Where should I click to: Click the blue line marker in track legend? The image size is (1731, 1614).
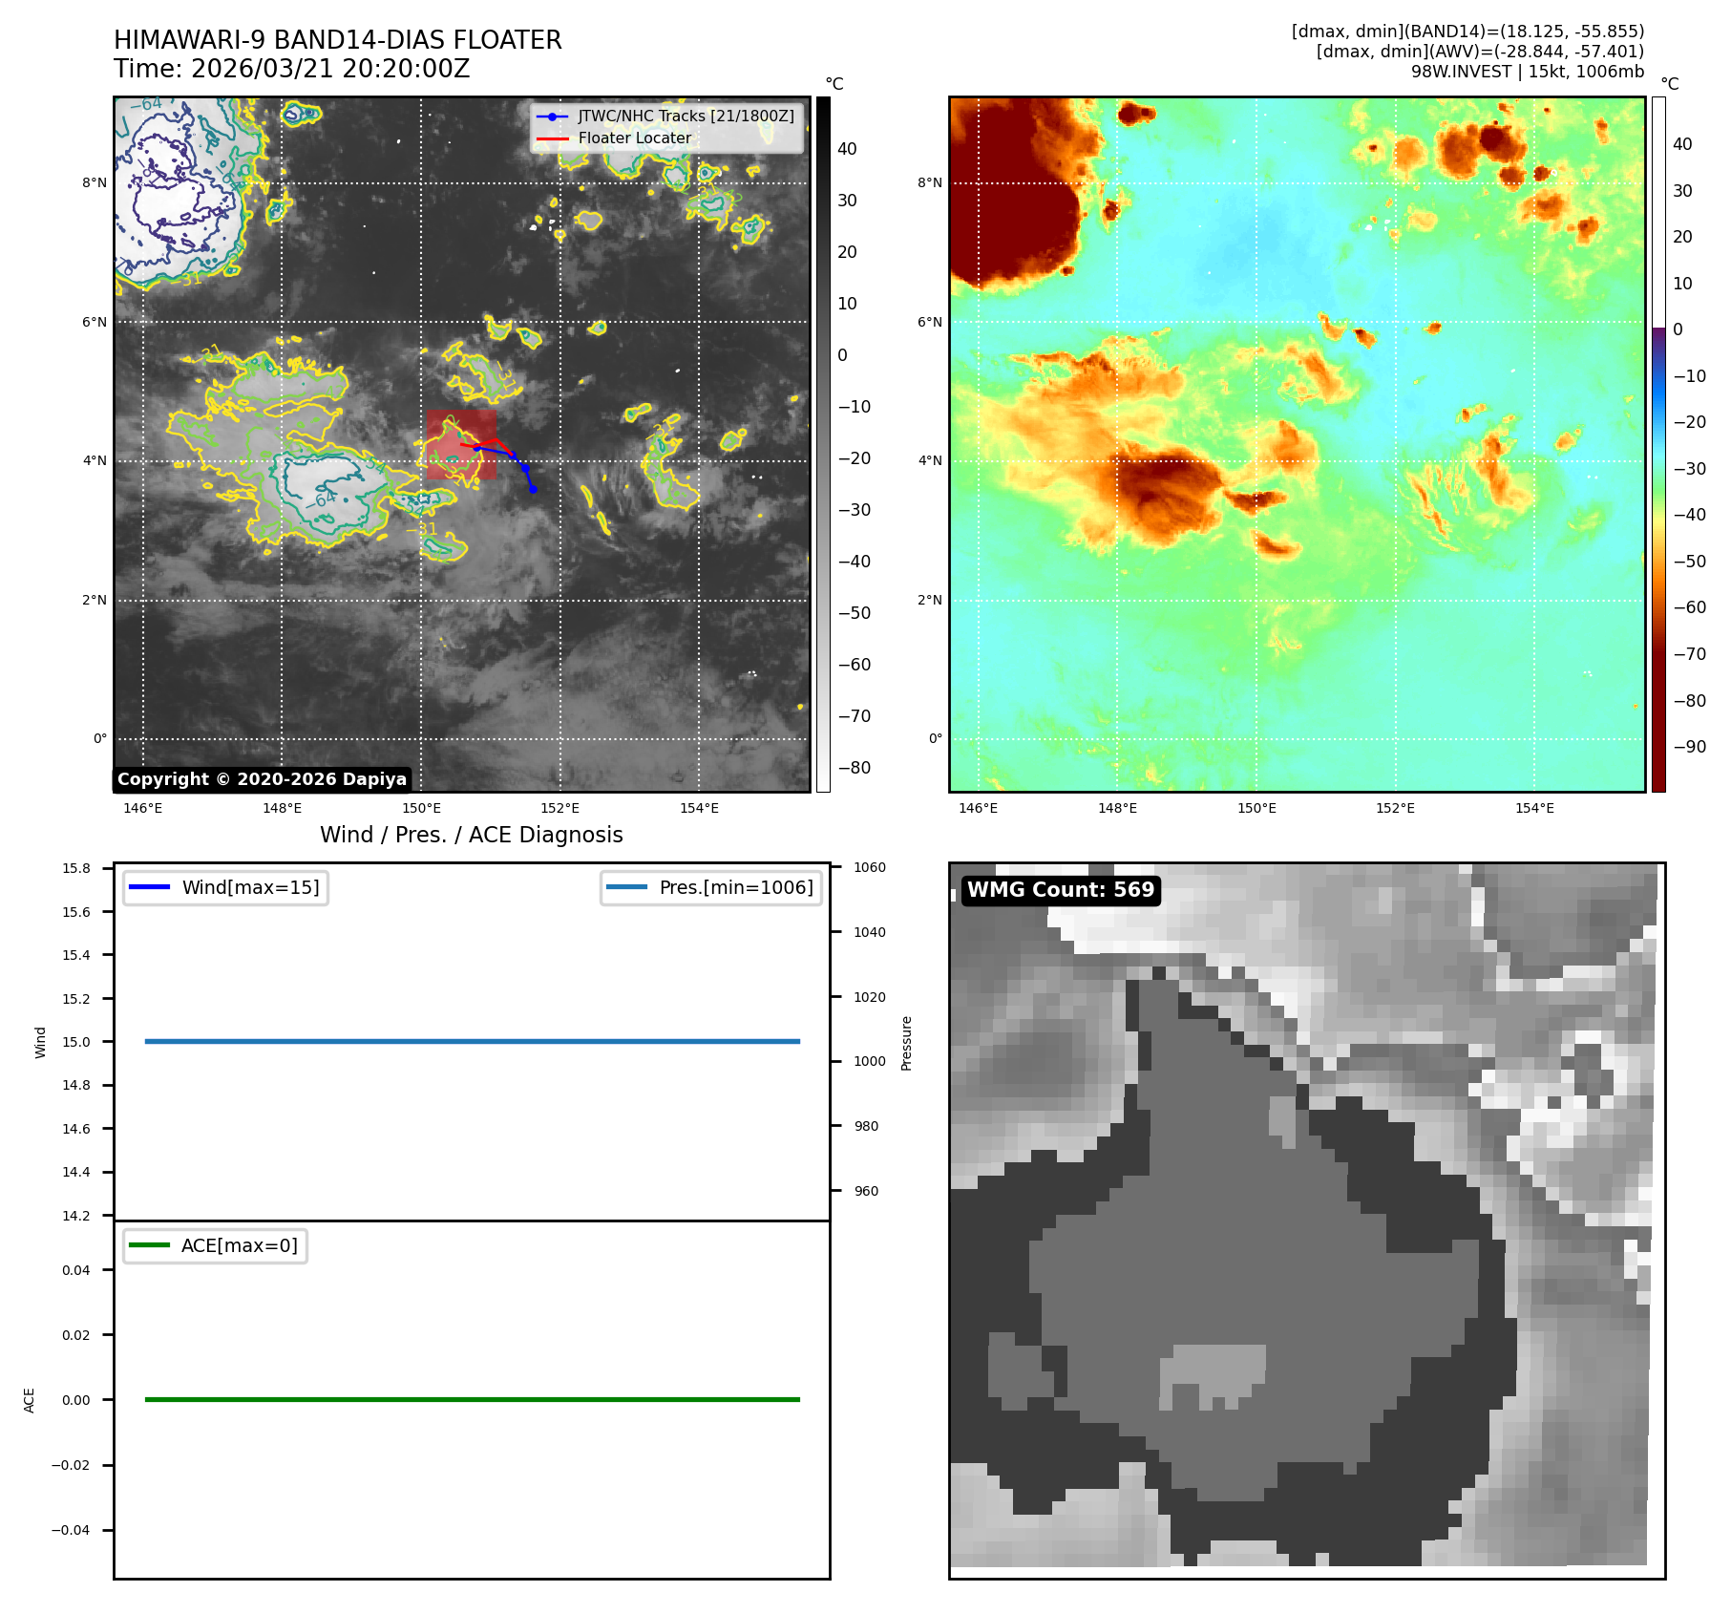(552, 117)
